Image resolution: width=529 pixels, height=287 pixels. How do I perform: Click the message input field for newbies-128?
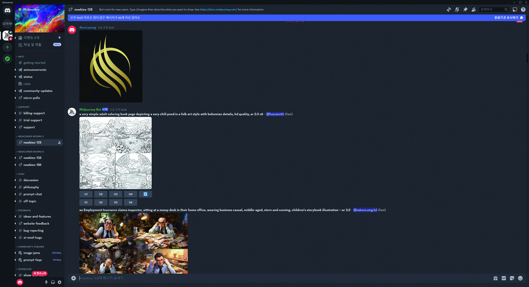coord(273,278)
